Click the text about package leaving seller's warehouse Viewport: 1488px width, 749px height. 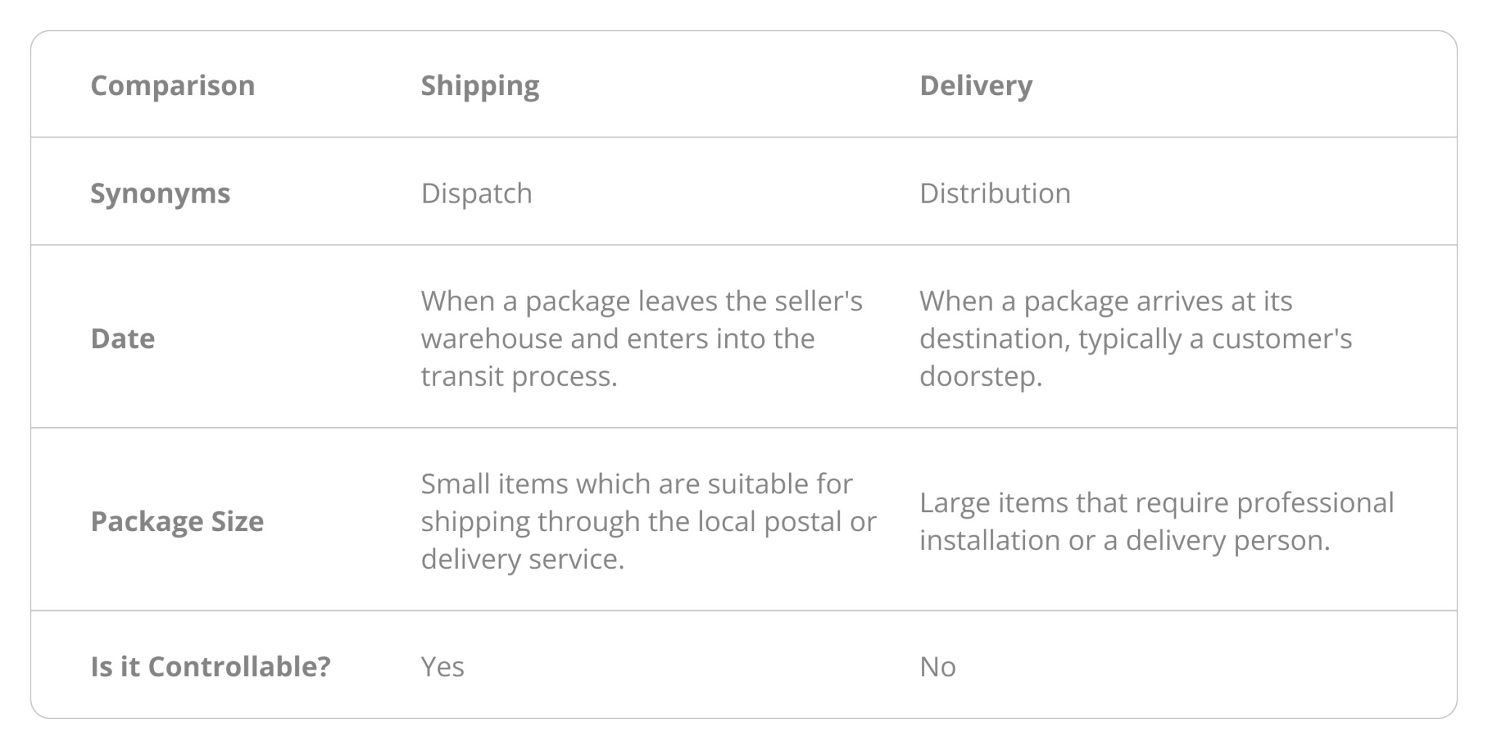[642, 339]
